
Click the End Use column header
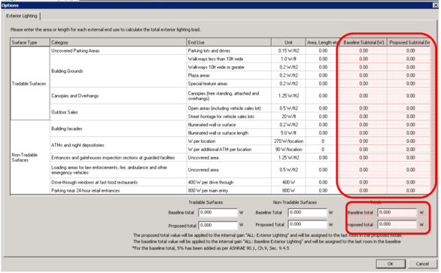[x=229, y=42]
